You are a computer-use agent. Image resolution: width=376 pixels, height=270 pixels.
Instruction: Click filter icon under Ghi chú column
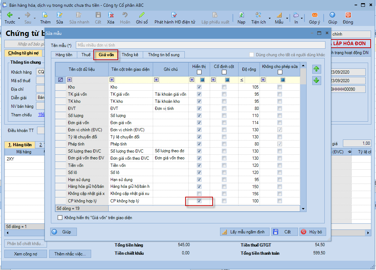pos(156,80)
